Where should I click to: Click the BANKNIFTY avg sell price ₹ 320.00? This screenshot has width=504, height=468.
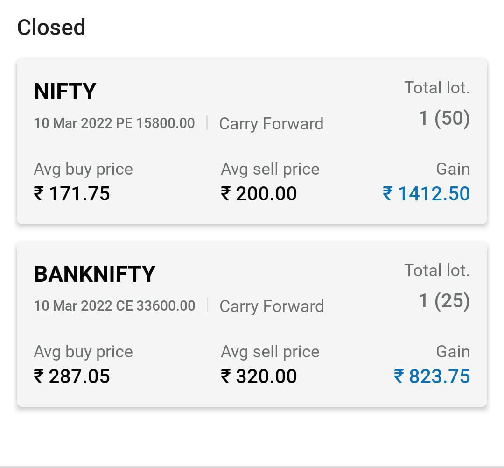tap(259, 376)
